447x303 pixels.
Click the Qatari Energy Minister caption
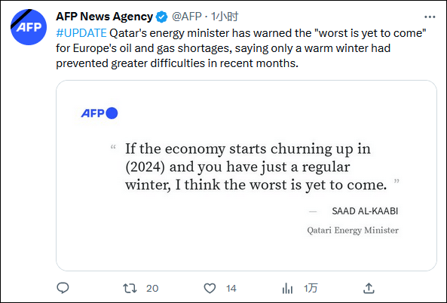353,230
